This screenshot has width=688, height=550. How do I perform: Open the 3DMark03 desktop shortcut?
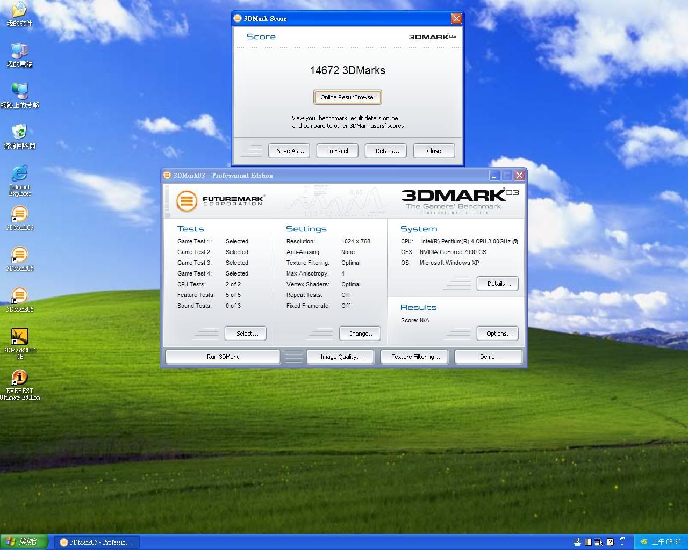point(19,215)
